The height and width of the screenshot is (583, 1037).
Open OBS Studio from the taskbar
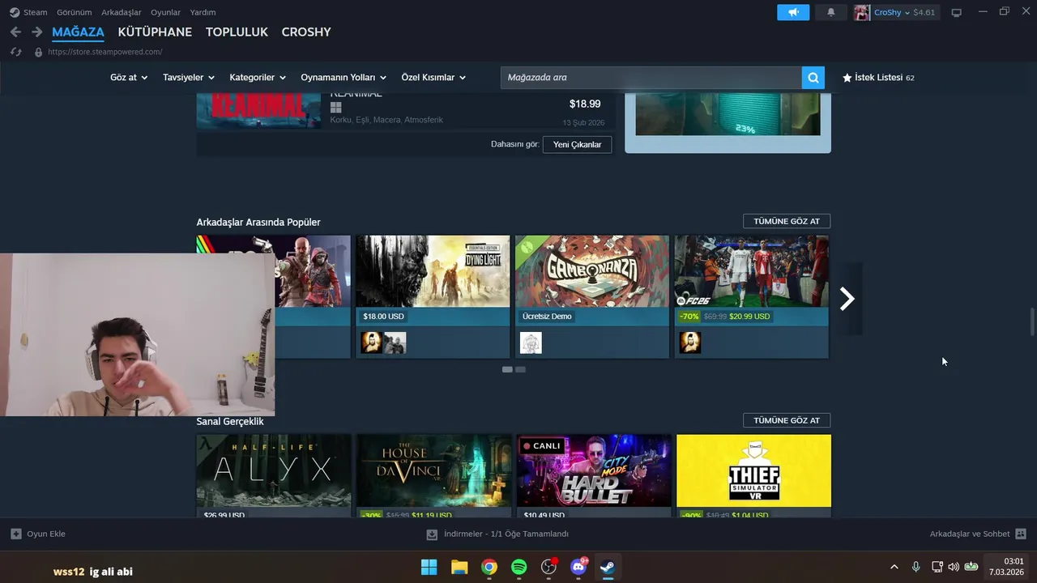[x=549, y=567]
